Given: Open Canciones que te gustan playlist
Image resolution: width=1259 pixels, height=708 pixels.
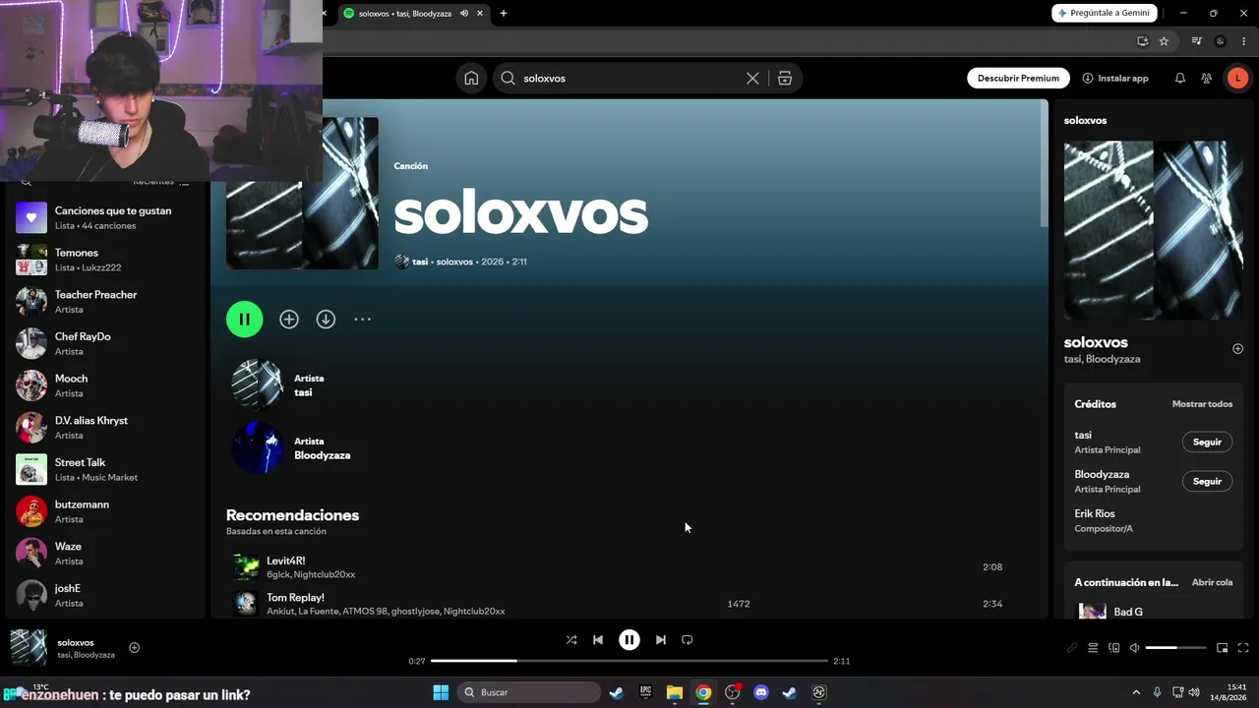Looking at the screenshot, I should coord(103,217).
